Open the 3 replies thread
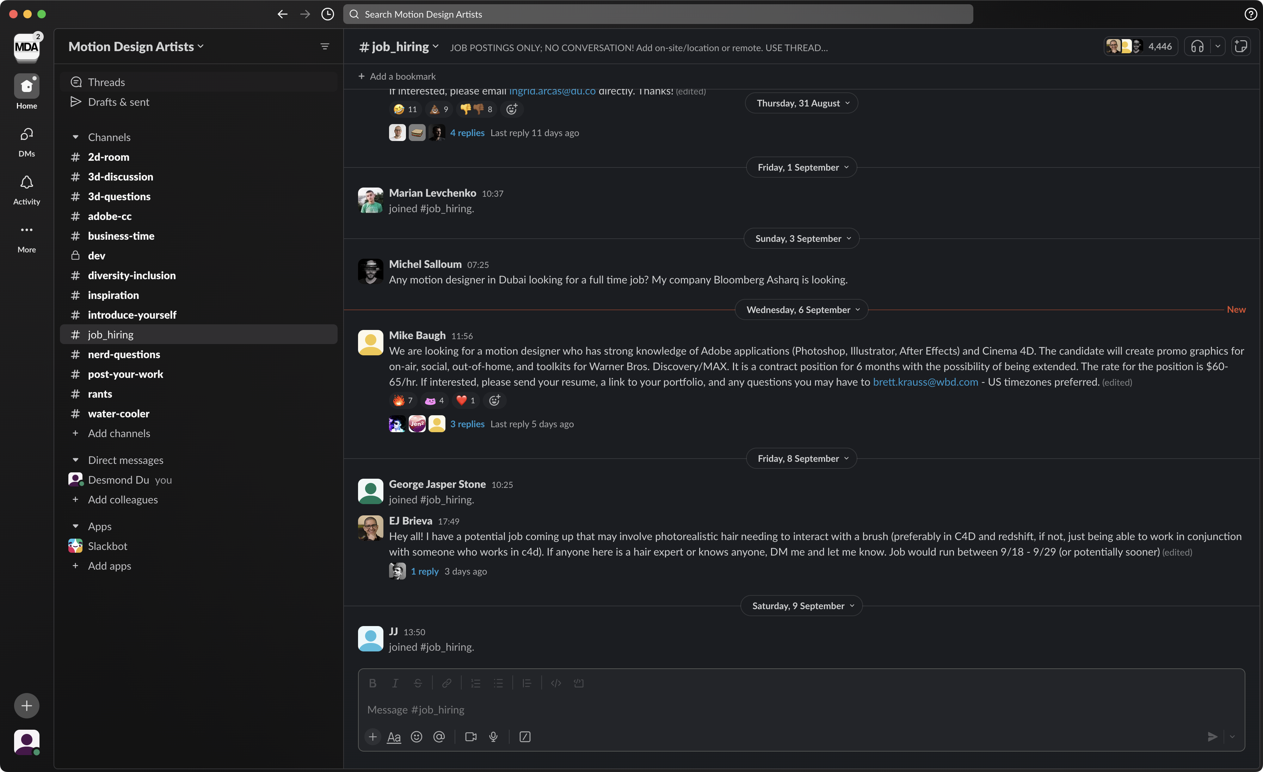Screen dimensions: 1263x772 coord(467,424)
